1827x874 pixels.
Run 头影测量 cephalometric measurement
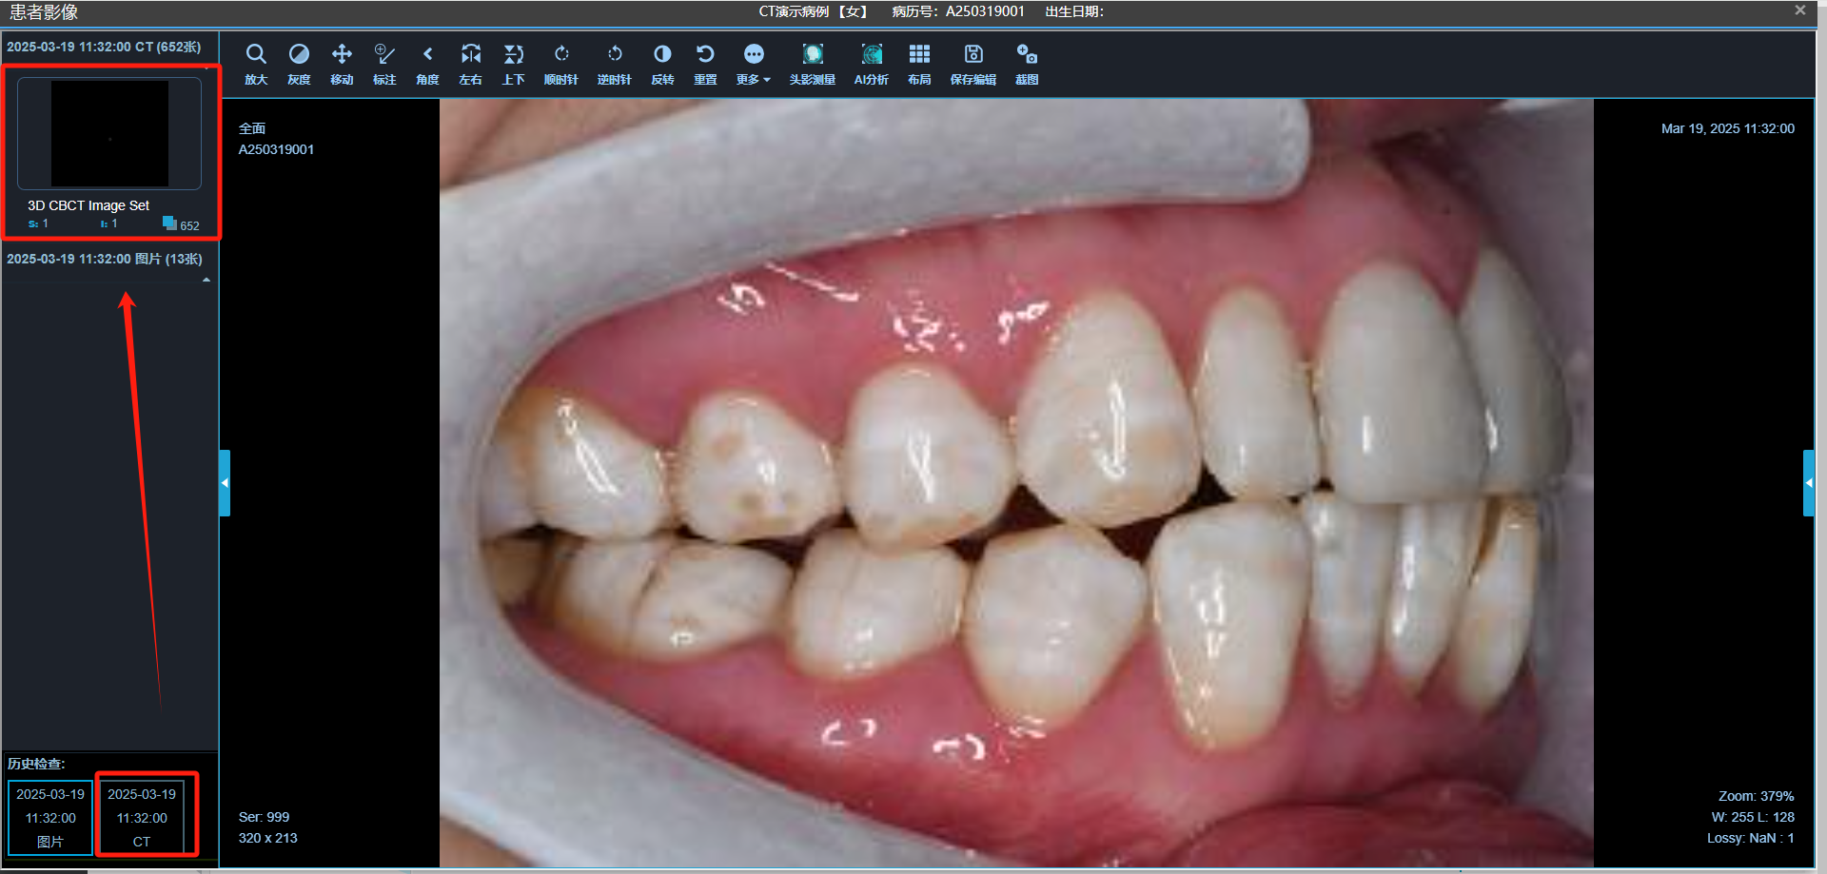click(813, 63)
